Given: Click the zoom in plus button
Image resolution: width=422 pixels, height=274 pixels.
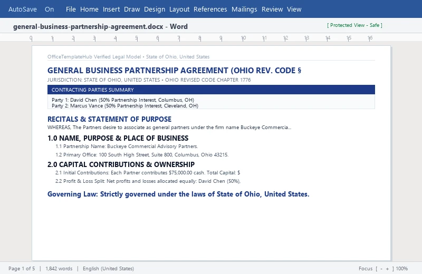Looking at the screenshot, I should coord(387,269).
